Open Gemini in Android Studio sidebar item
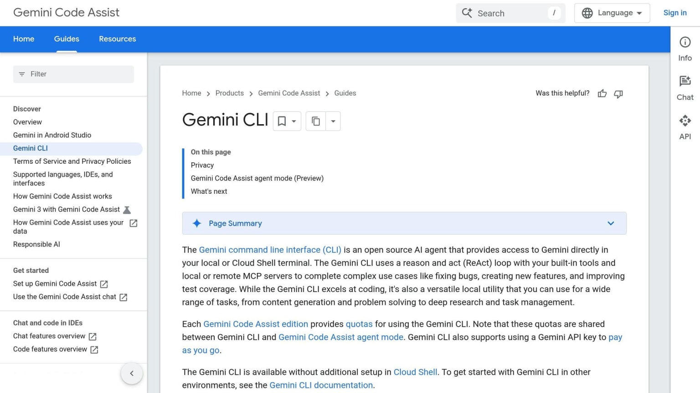Viewport: 700px width, 393px height. point(52,135)
